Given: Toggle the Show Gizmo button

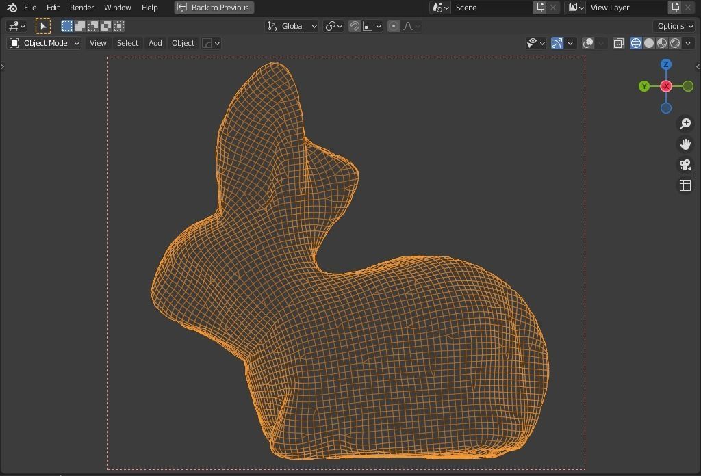Looking at the screenshot, I should click(x=557, y=43).
